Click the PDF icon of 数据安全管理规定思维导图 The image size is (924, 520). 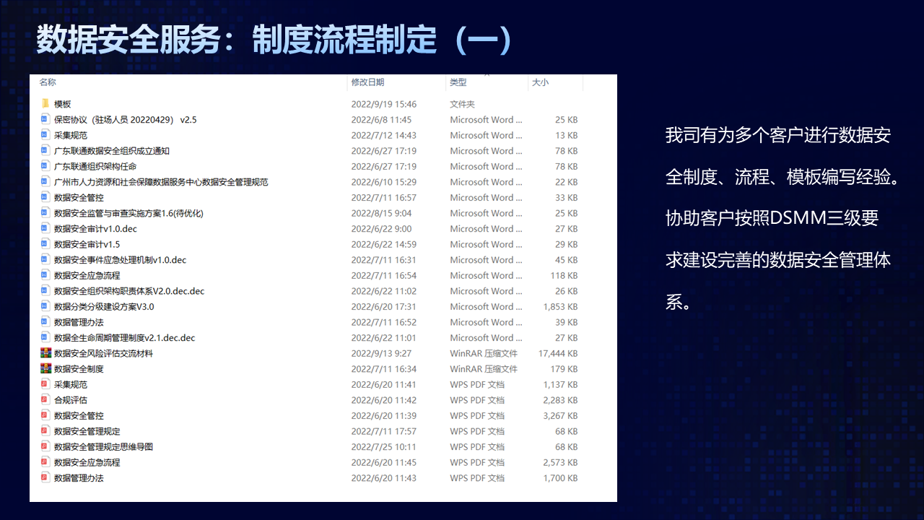pos(45,447)
